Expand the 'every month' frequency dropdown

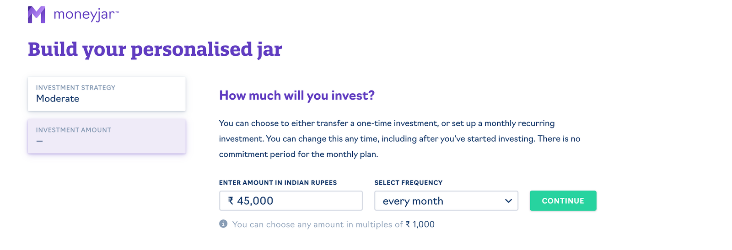[446, 201]
